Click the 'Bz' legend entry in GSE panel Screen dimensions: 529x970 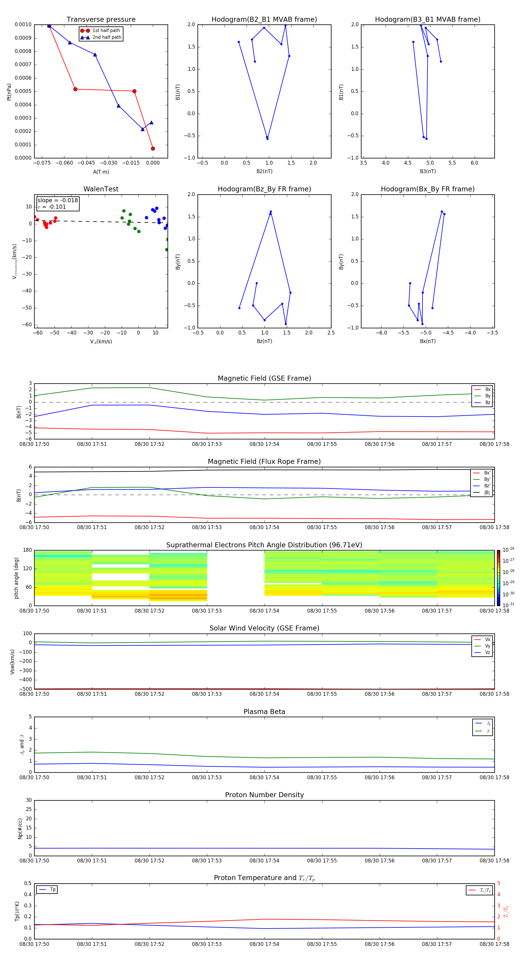tap(482, 403)
